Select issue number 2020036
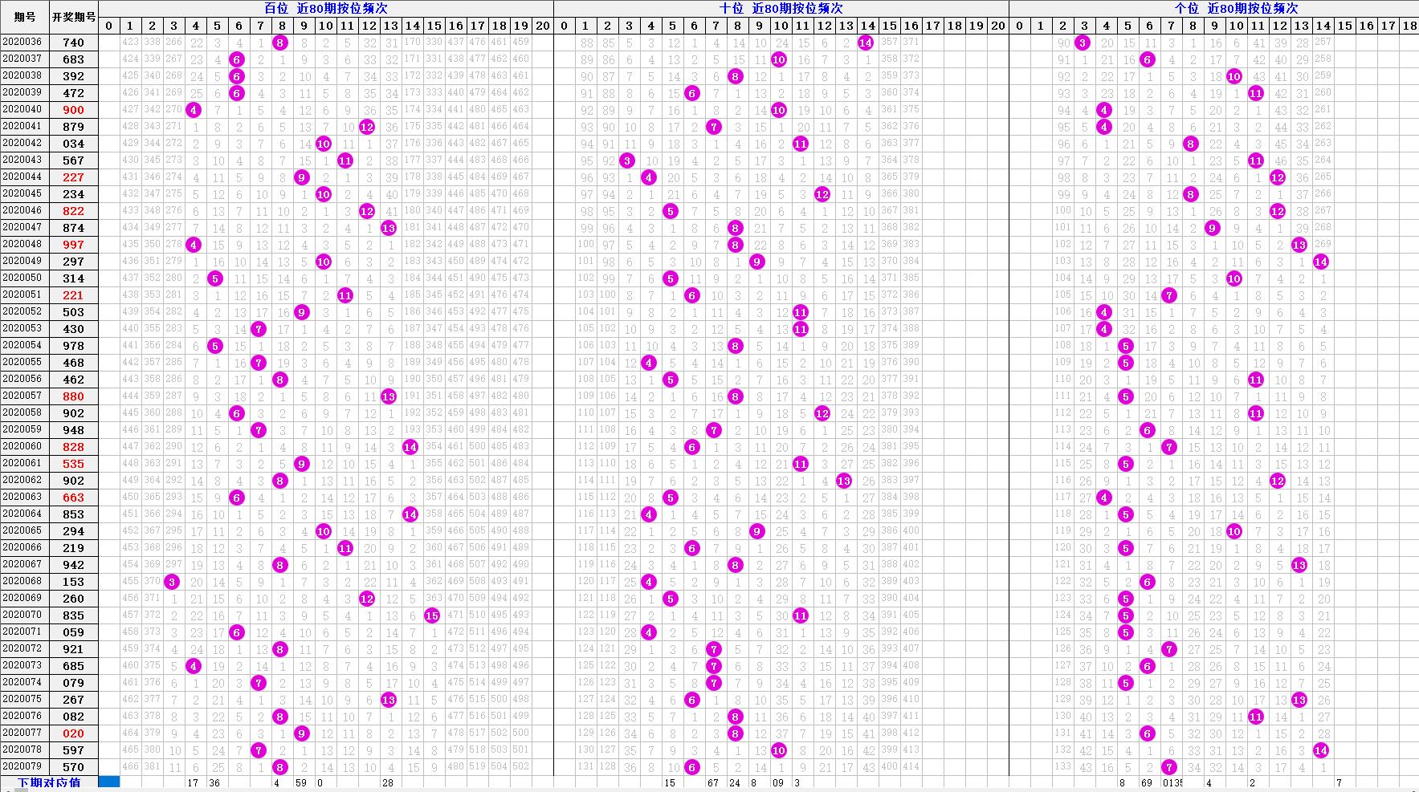This screenshot has width=1419, height=792. 22,42
